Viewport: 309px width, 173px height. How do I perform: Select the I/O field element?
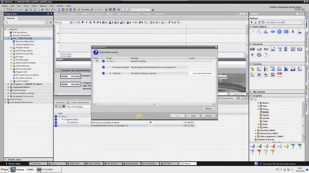[x=253, y=49]
